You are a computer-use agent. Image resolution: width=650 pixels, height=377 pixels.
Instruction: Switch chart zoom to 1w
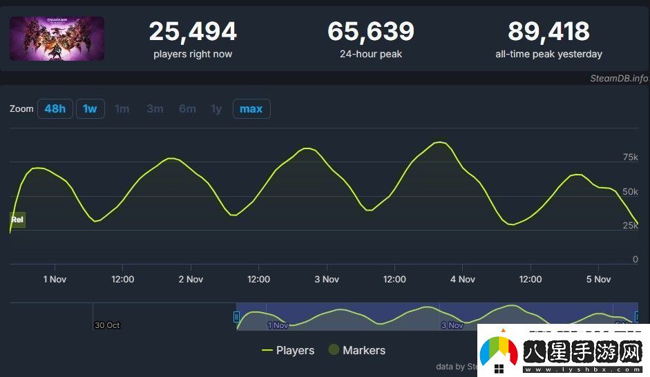90,109
